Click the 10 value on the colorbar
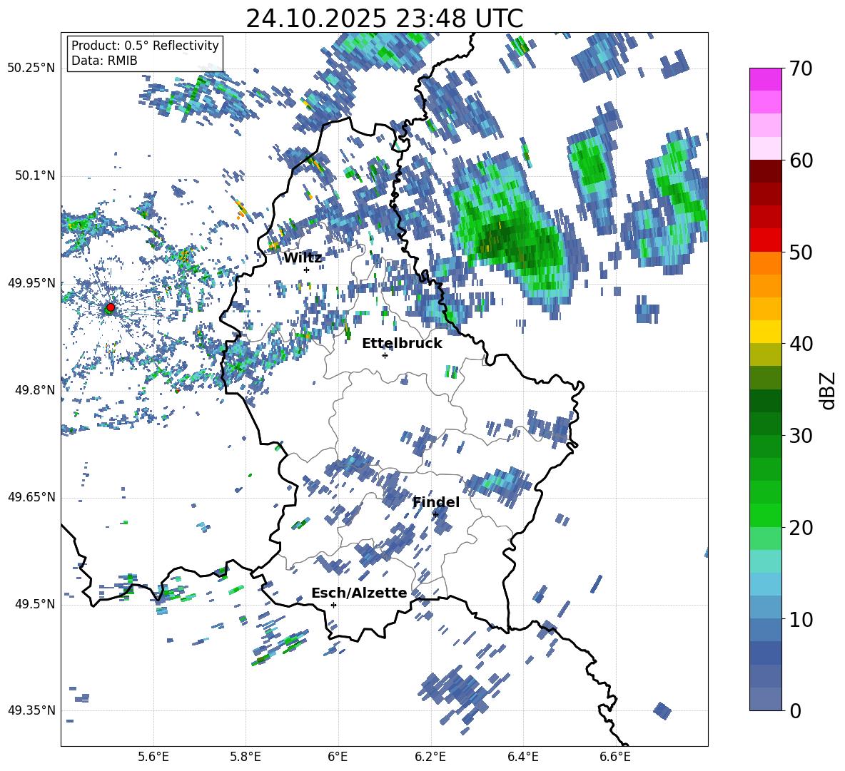This screenshot has width=845, height=771. [x=801, y=619]
